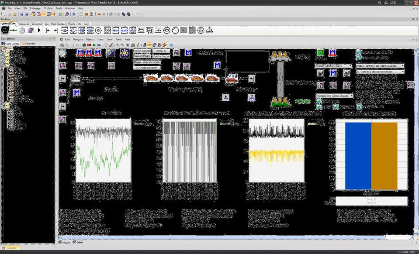The width and height of the screenshot is (419, 254).
Task: Click the blue bar in the bar chart
Action: click(x=358, y=156)
